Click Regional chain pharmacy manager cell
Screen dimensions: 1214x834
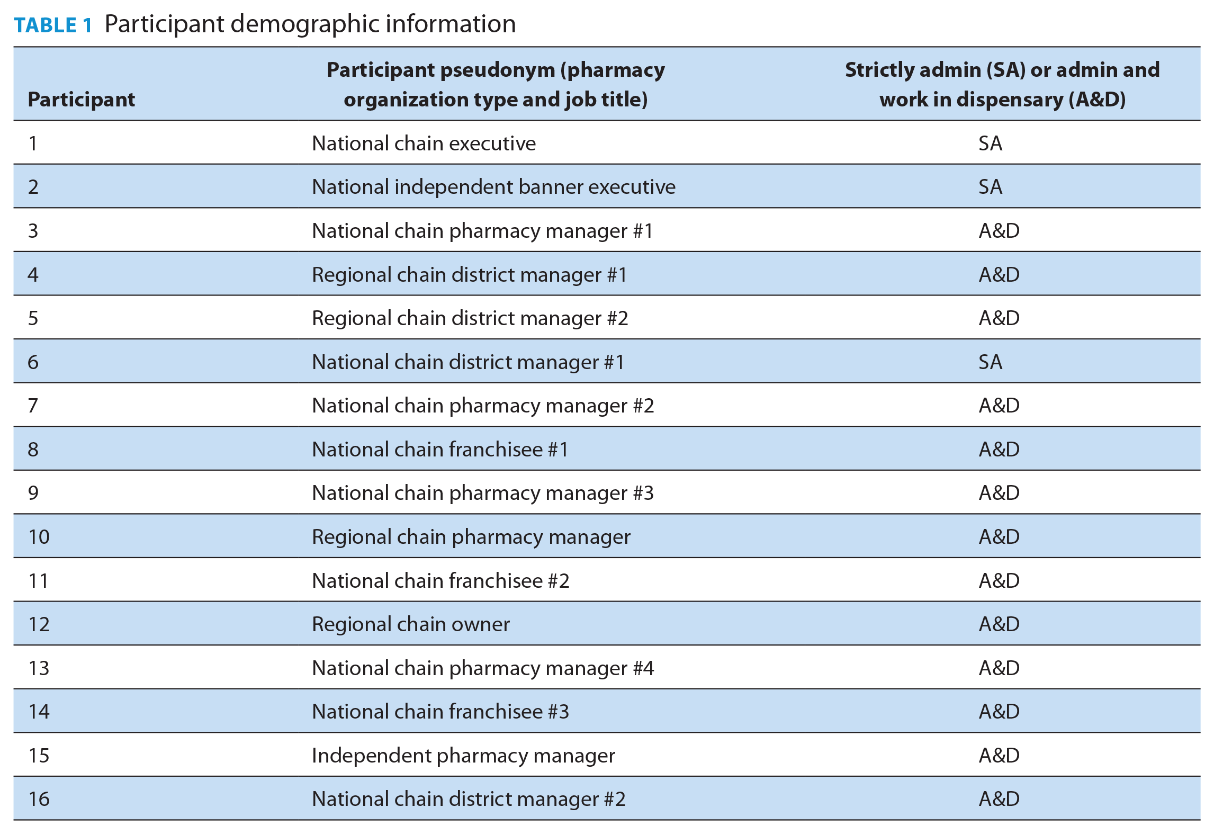(x=471, y=536)
